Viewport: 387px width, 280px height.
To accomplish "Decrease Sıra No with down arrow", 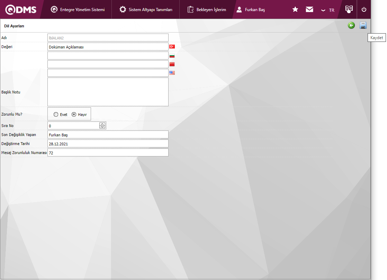I will click(102, 127).
